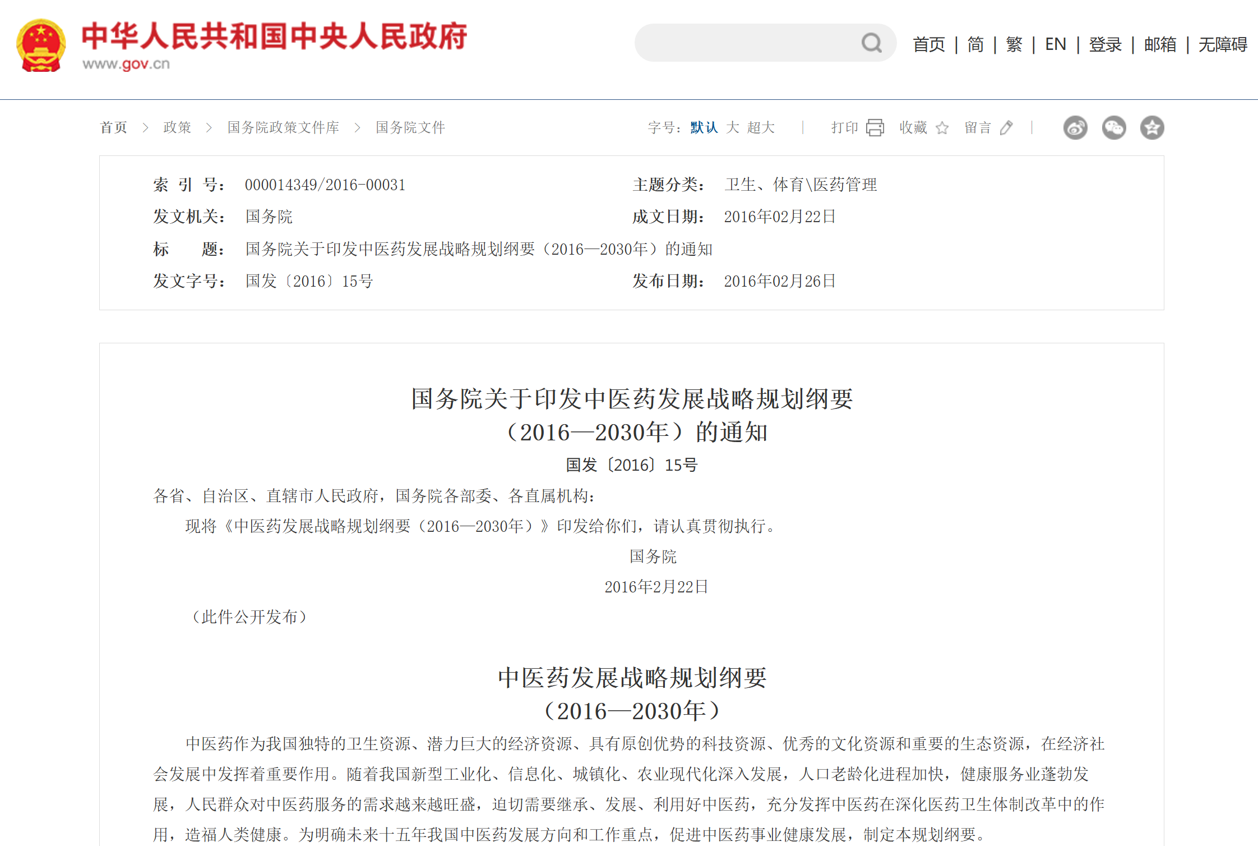This screenshot has width=1258, height=846.
Task: Select the 默认 font size
Action: (x=704, y=127)
